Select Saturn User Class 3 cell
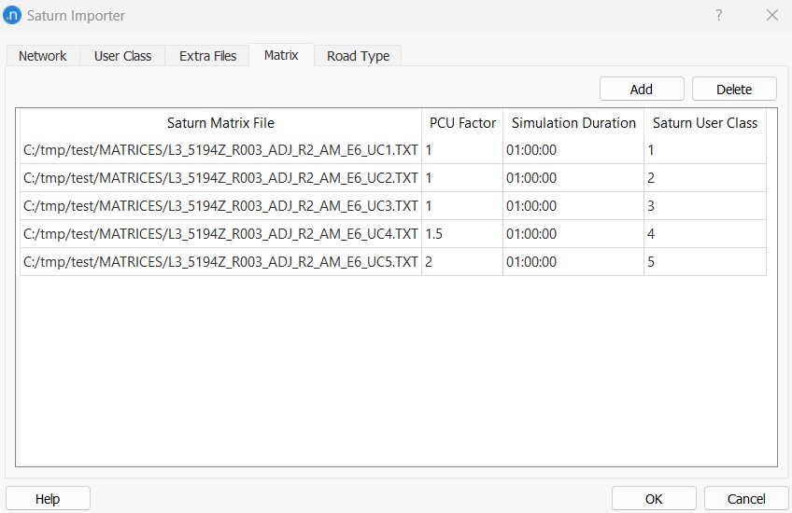The width and height of the screenshot is (792, 513). click(x=705, y=206)
